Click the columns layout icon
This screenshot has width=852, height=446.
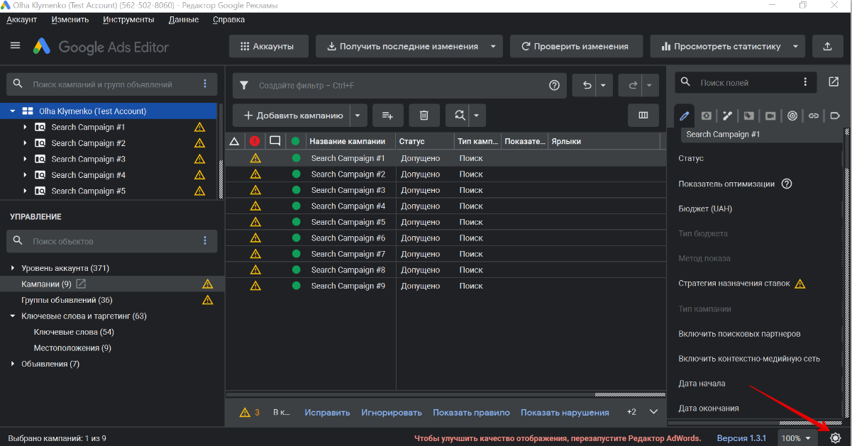pos(643,116)
